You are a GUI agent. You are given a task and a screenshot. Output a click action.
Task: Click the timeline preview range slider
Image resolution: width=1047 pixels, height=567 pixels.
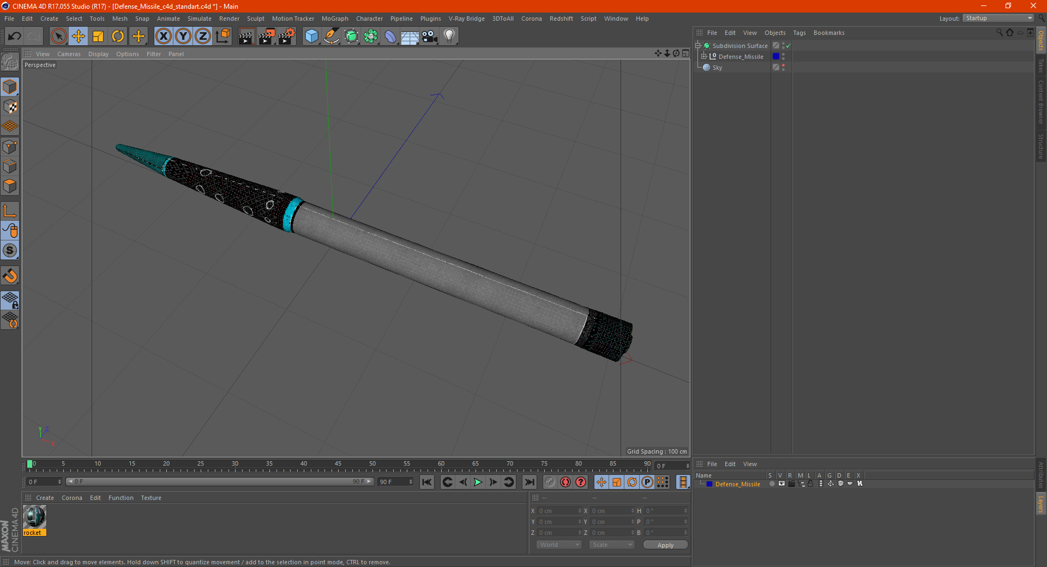click(x=220, y=481)
